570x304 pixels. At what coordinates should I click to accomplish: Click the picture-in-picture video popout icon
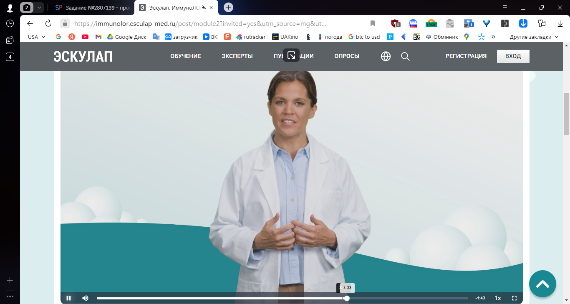coord(291,55)
